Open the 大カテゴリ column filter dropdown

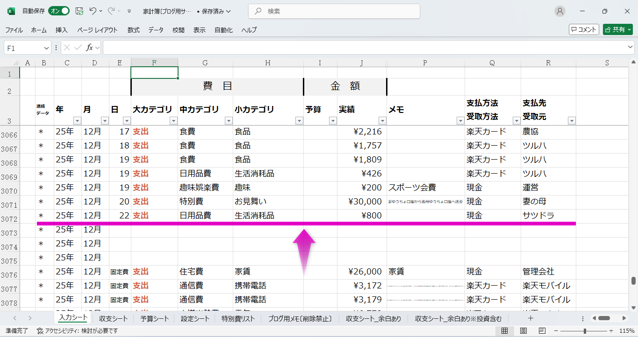tap(173, 121)
